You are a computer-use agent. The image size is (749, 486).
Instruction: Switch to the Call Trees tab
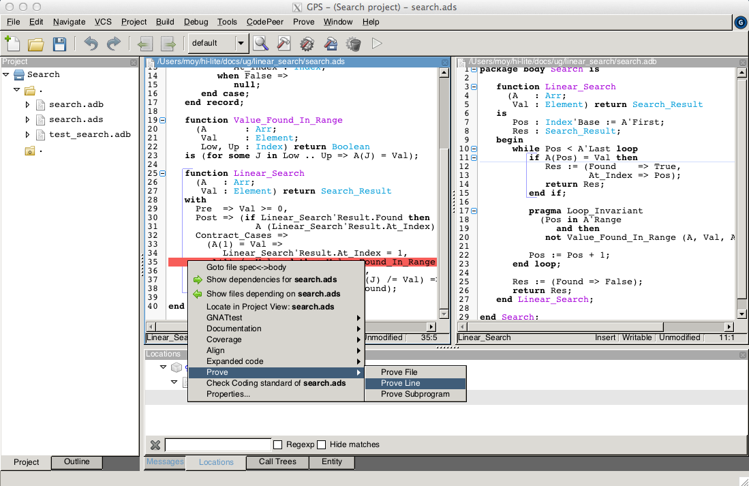point(277,461)
